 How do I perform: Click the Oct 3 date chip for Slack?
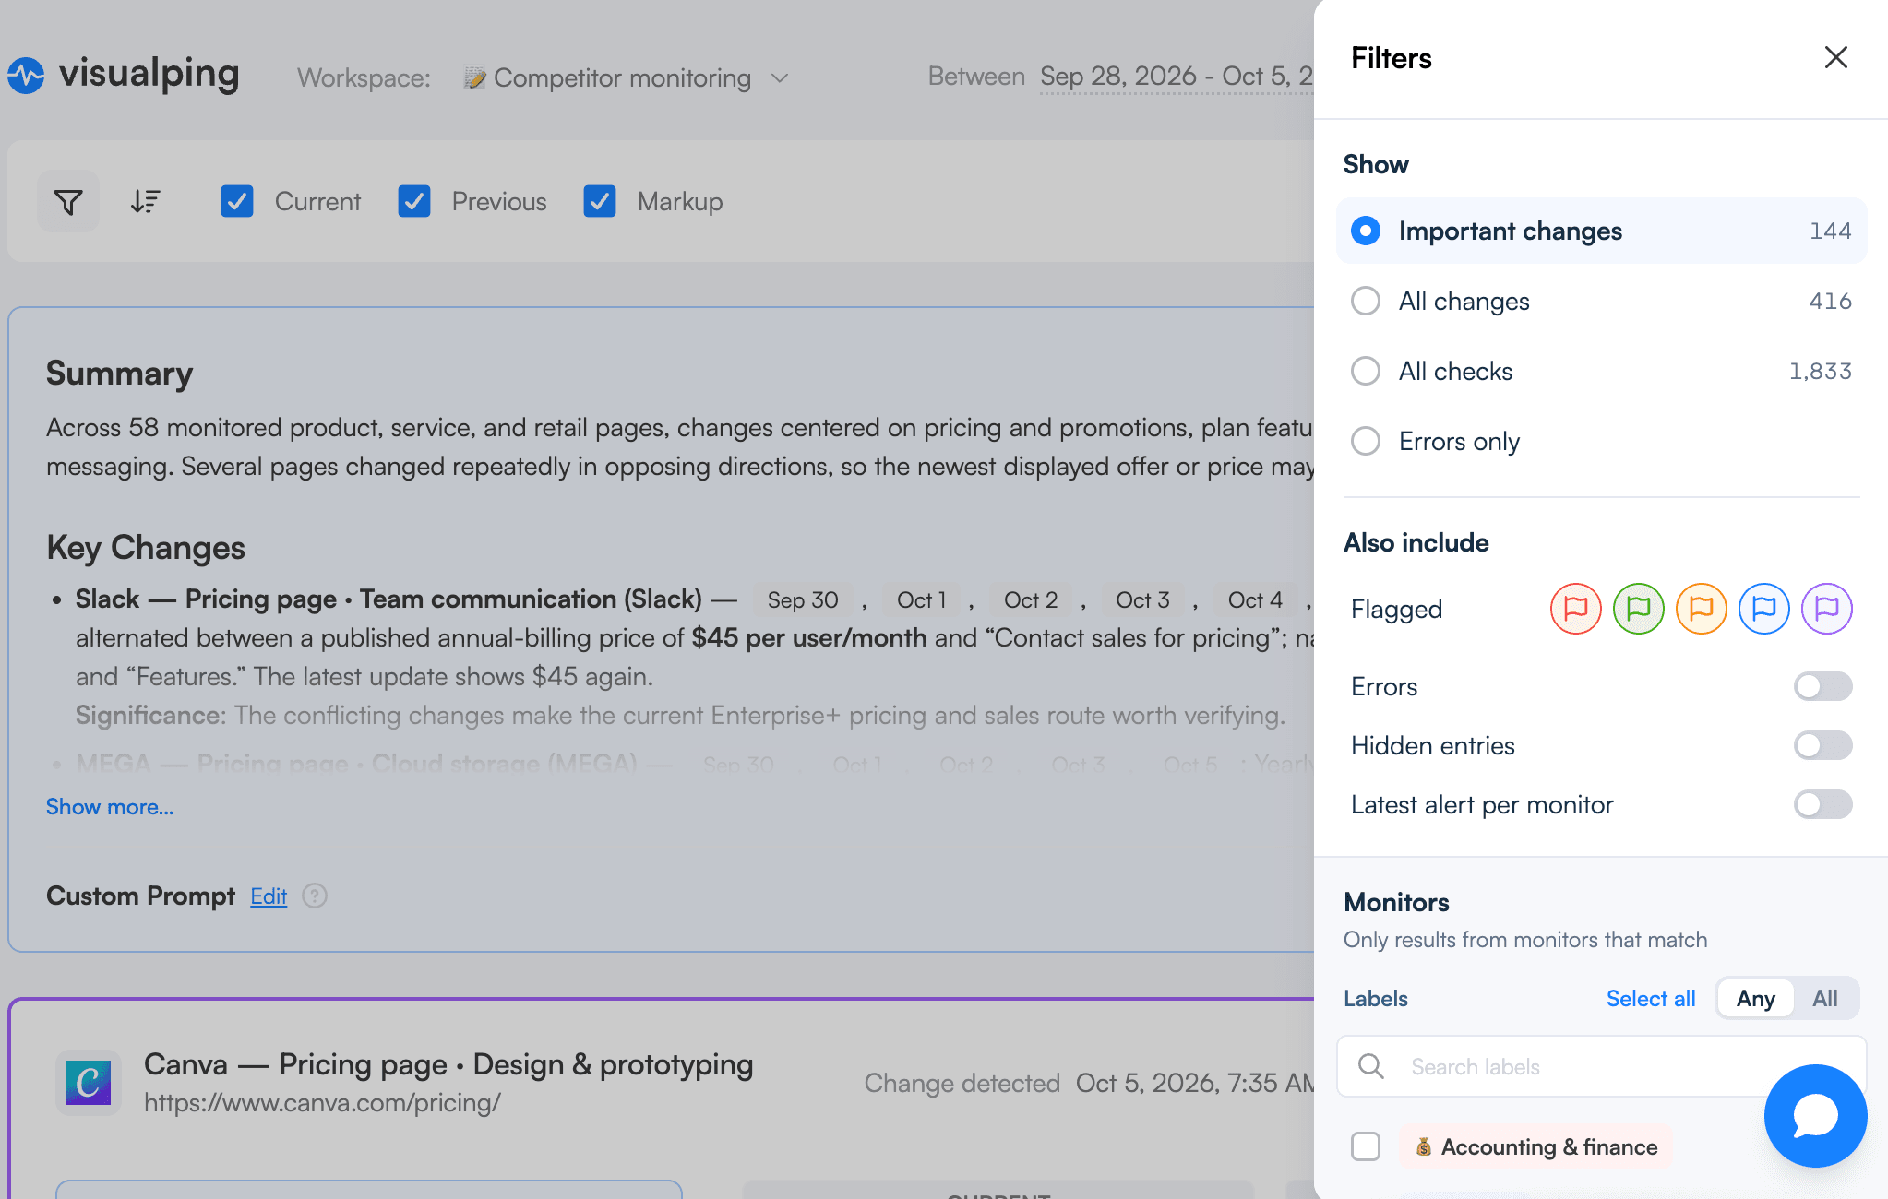[1142, 599]
